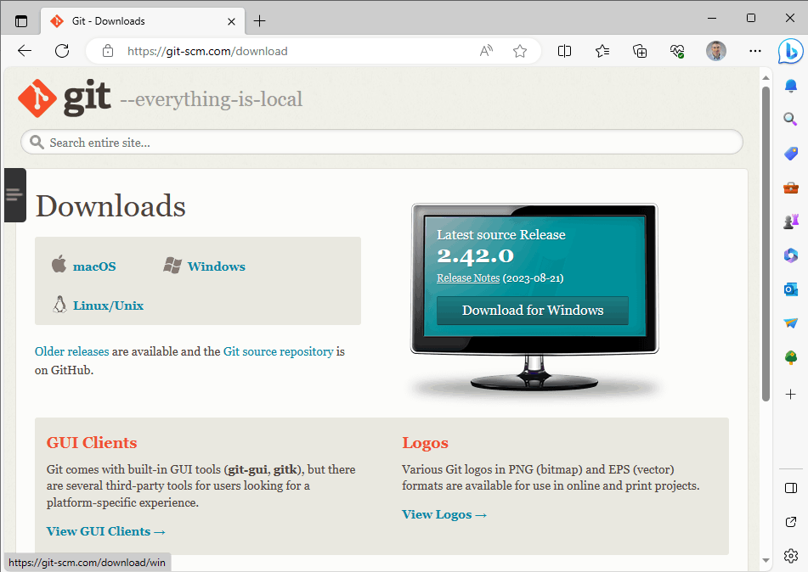
Task: Open Browser essentials heart icon
Action: pos(677,51)
